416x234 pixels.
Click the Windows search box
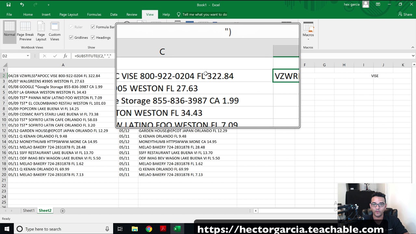tap(63, 229)
